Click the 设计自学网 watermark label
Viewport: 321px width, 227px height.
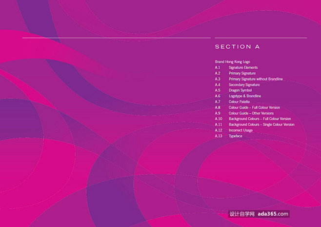[242, 214]
